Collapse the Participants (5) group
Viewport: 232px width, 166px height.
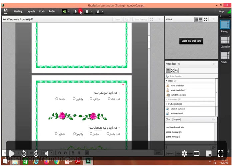(166, 104)
